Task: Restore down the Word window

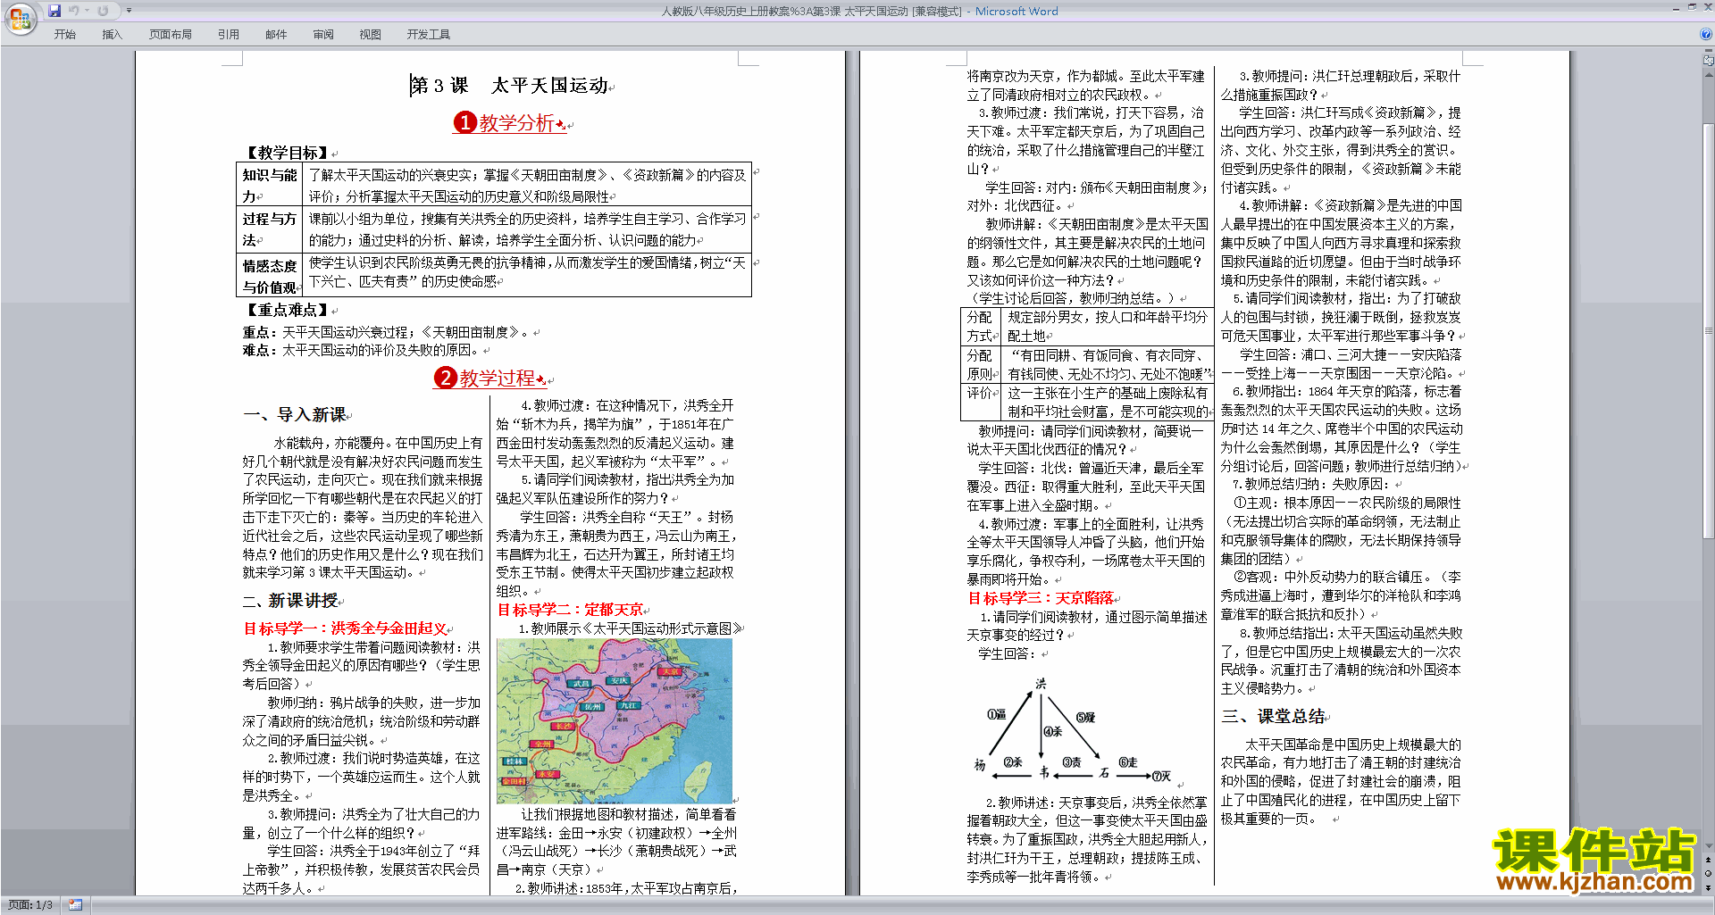Action: (x=1692, y=7)
